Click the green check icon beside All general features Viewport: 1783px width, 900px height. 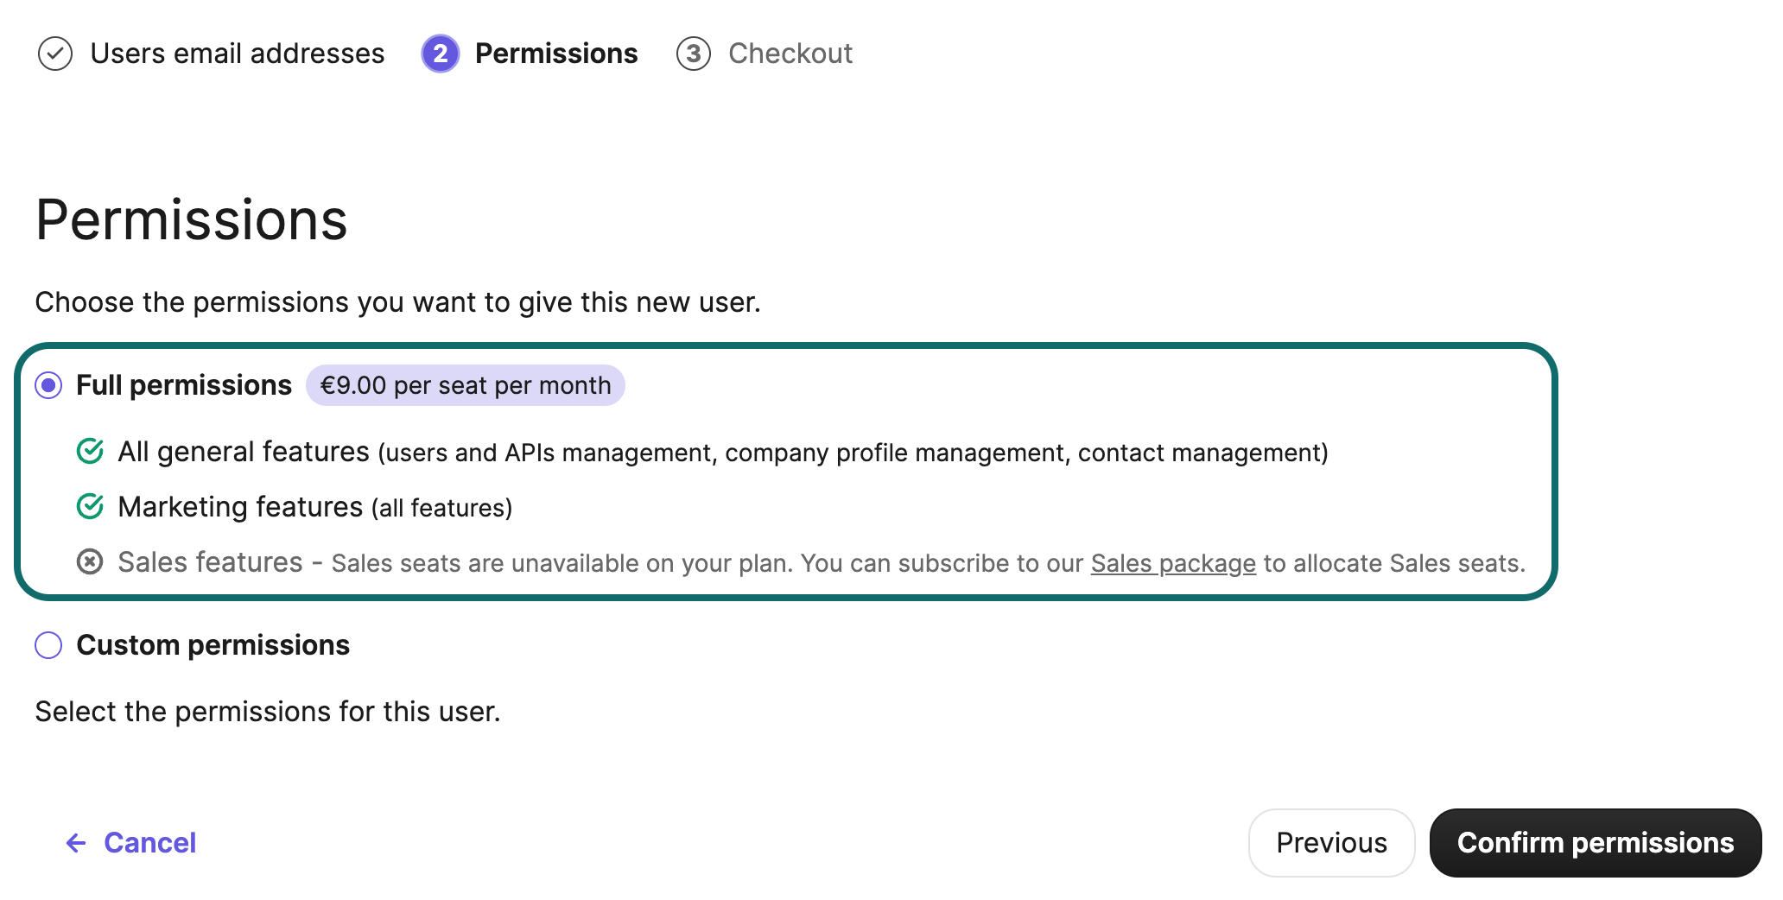tap(90, 451)
